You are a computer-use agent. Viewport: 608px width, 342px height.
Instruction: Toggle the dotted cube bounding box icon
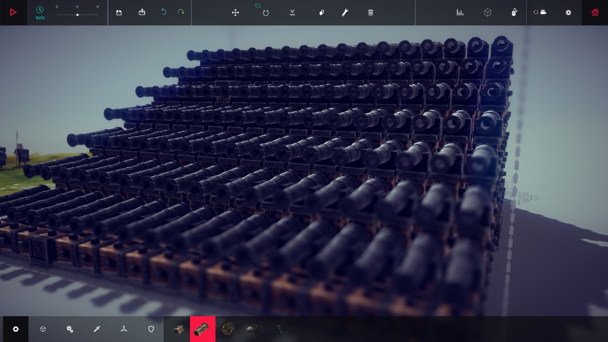pyautogui.click(x=488, y=13)
